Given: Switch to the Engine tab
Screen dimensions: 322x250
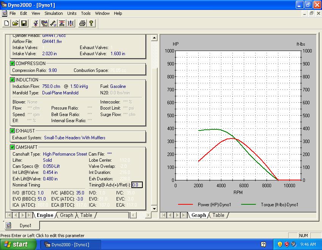Looking at the screenshot, I should pos(45,215).
